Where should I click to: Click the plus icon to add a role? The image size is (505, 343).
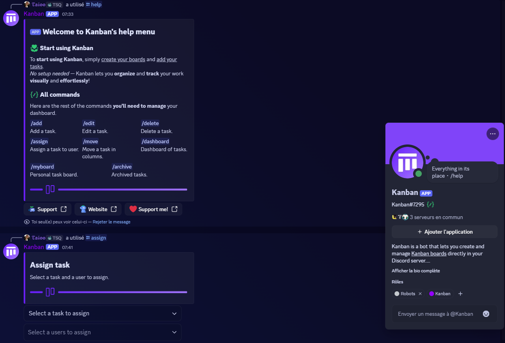pos(460,294)
